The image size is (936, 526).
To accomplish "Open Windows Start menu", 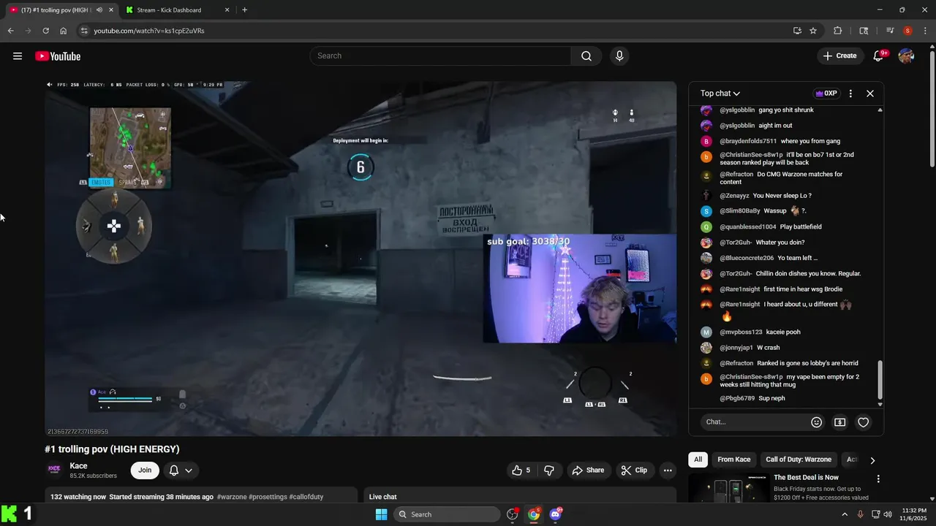I will click(x=381, y=514).
